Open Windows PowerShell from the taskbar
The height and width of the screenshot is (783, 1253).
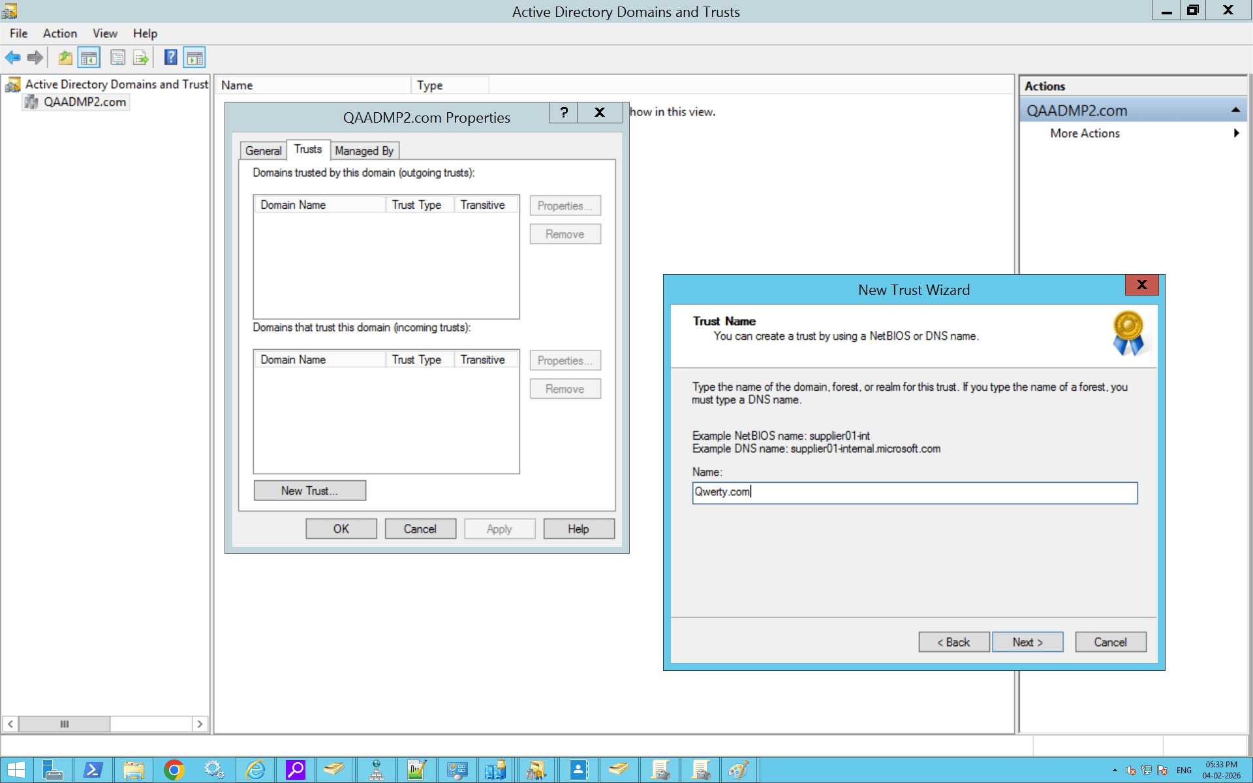click(93, 770)
